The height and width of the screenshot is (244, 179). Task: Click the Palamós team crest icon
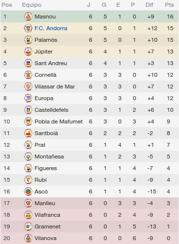[28, 40]
